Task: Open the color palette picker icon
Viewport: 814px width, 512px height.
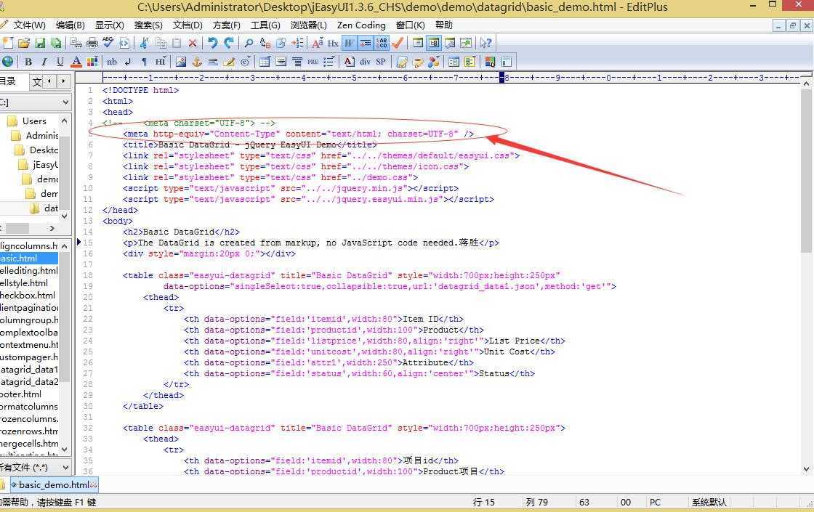Action: [92, 62]
